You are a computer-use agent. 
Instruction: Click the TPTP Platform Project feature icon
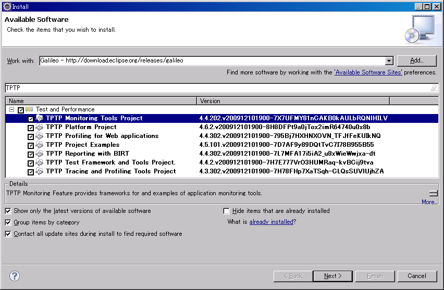39,128
